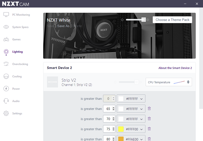Image resolution: width=203 pixels, height=141 pixels.
Task: Click the System Specs eye icon
Action: click(6, 27)
